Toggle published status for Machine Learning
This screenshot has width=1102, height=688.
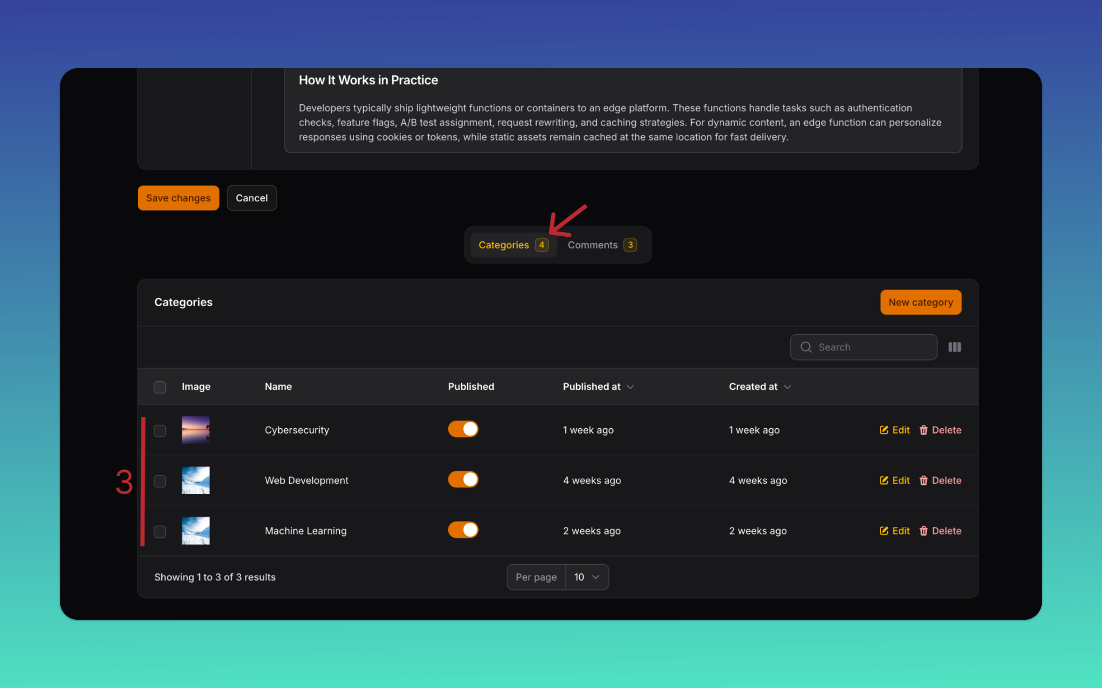[463, 530]
